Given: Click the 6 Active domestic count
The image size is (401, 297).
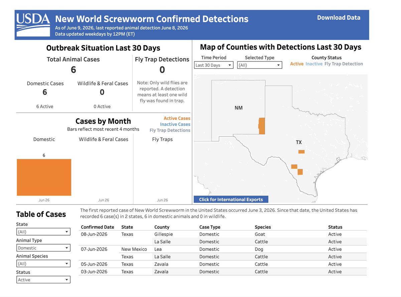Looking at the screenshot, I should click(x=45, y=107).
